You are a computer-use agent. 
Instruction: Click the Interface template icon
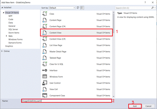[45, 70]
